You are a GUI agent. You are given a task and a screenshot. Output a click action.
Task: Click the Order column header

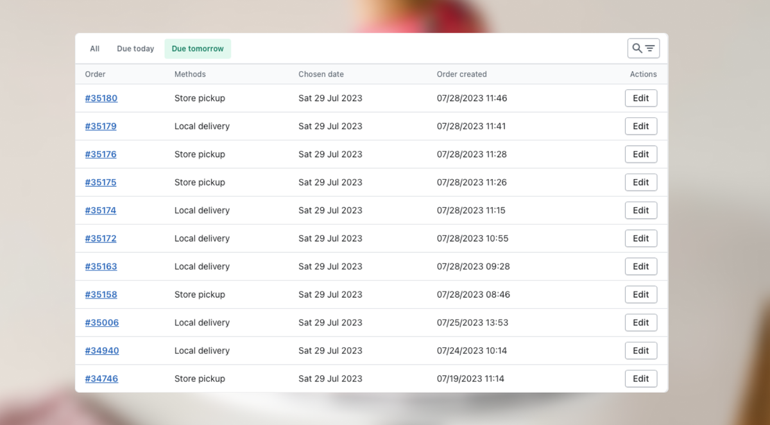coord(96,74)
